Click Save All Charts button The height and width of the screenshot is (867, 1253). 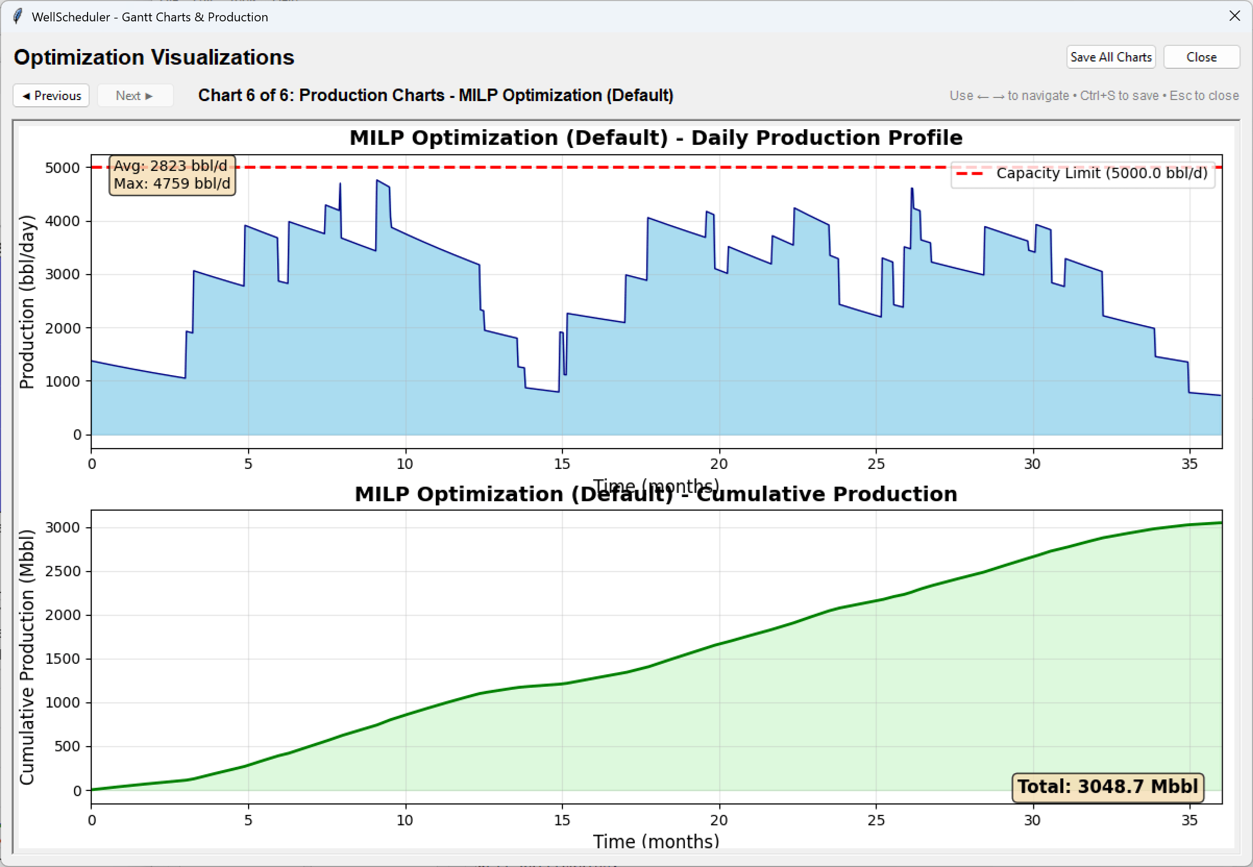(1111, 57)
